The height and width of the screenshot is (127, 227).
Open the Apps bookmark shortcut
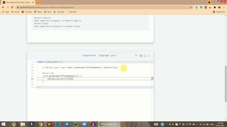click(6, 12)
